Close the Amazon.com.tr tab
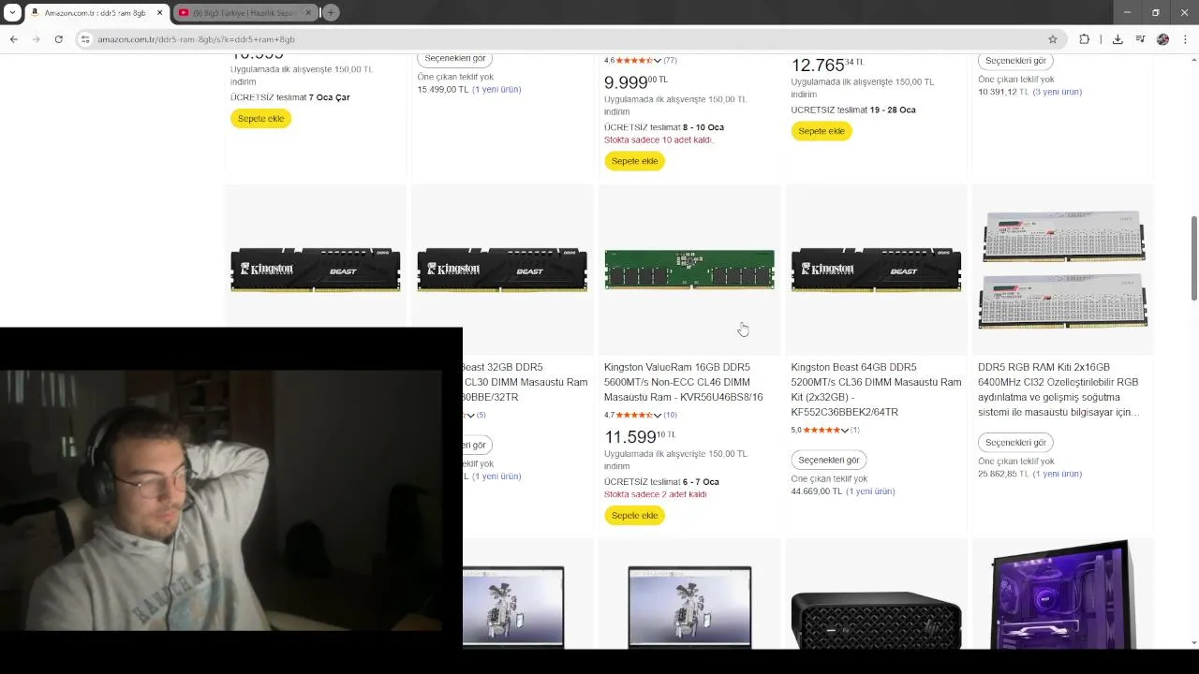The height and width of the screenshot is (674, 1199). coord(159,13)
